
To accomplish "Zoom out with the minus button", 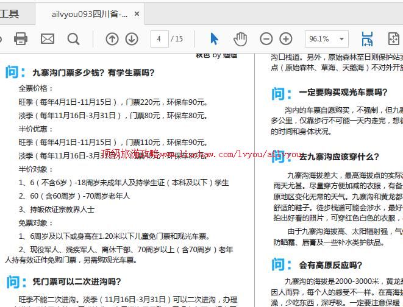I will tap(266, 39).
